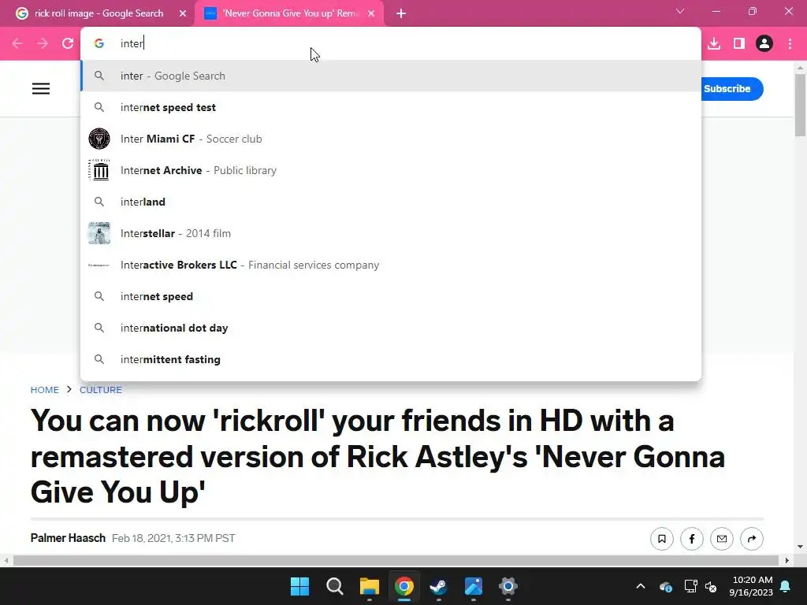Open File Explorer from taskbar

(x=370, y=586)
